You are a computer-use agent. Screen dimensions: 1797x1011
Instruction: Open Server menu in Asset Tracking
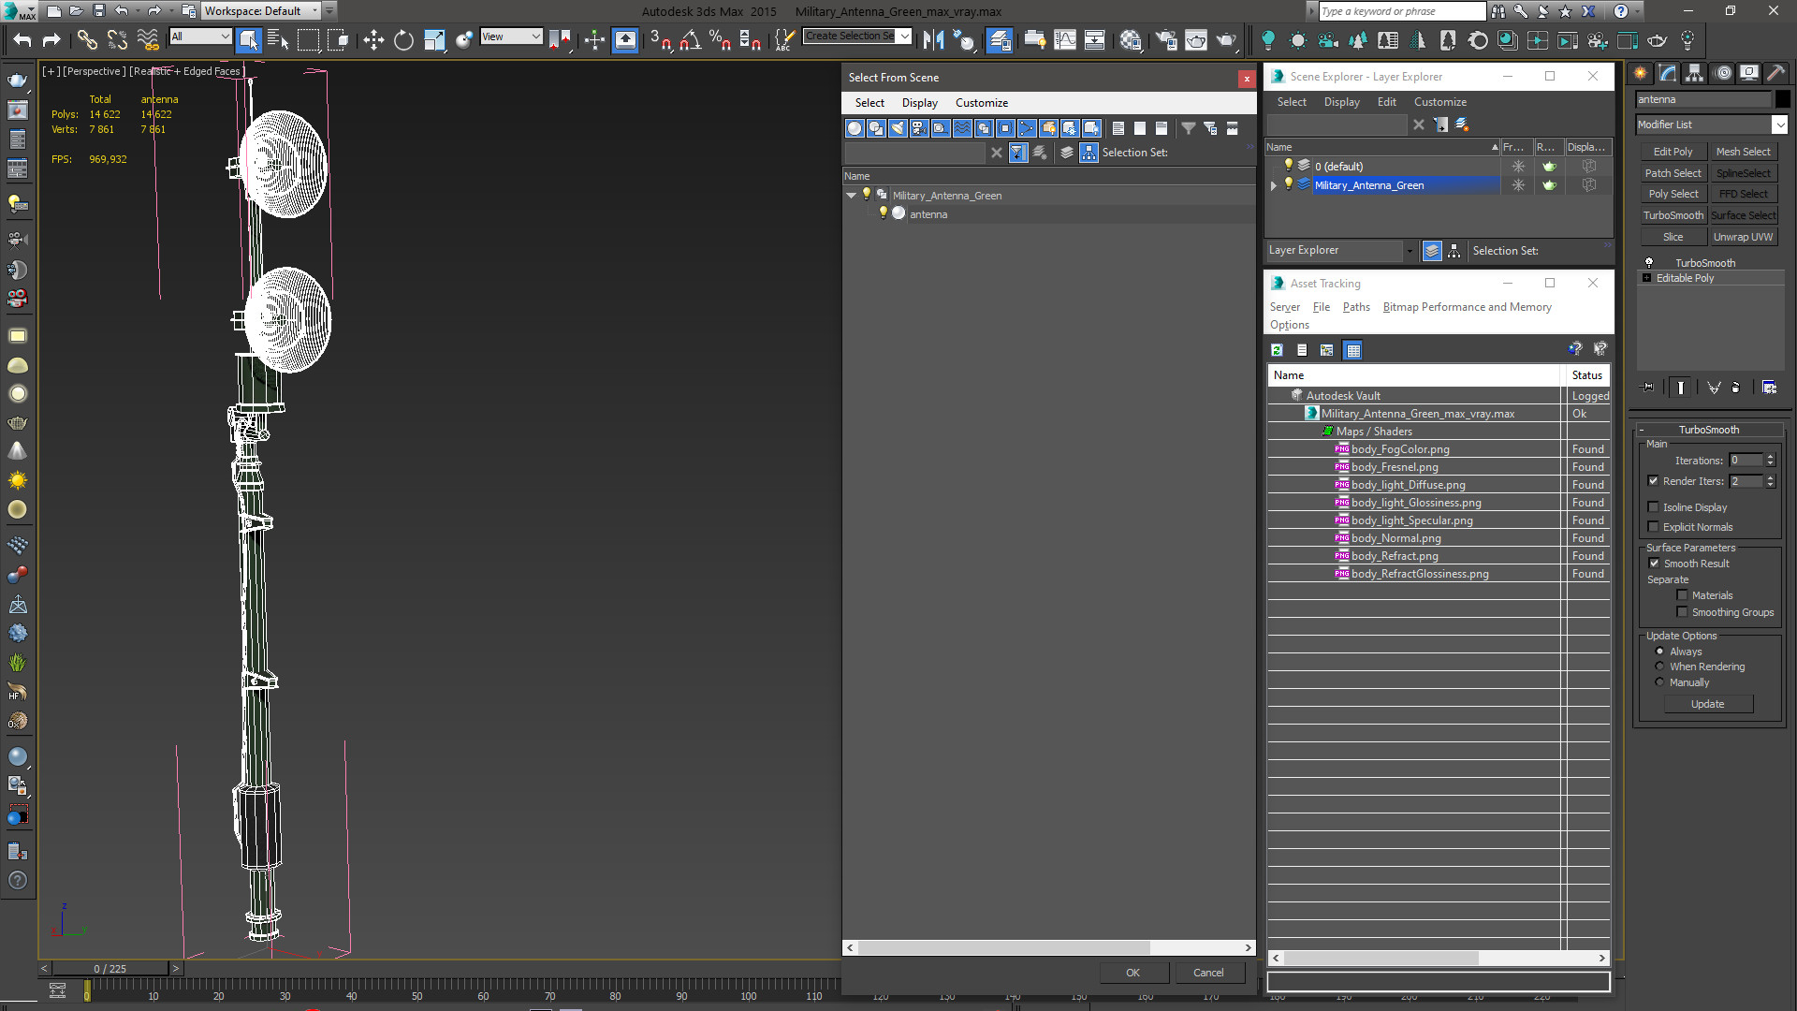(x=1284, y=307)
